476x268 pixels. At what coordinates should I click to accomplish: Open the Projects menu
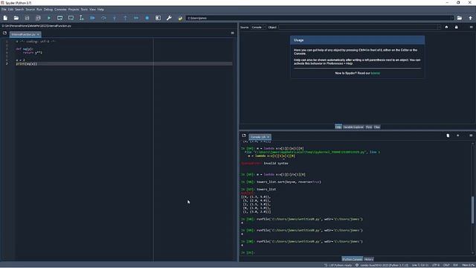(x=74, y=10)
